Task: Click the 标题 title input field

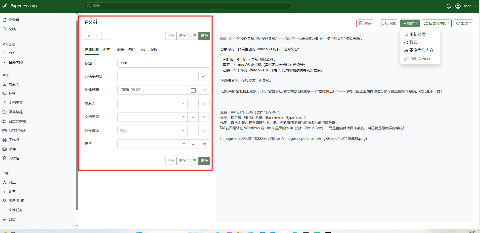Action: point(164,63)
